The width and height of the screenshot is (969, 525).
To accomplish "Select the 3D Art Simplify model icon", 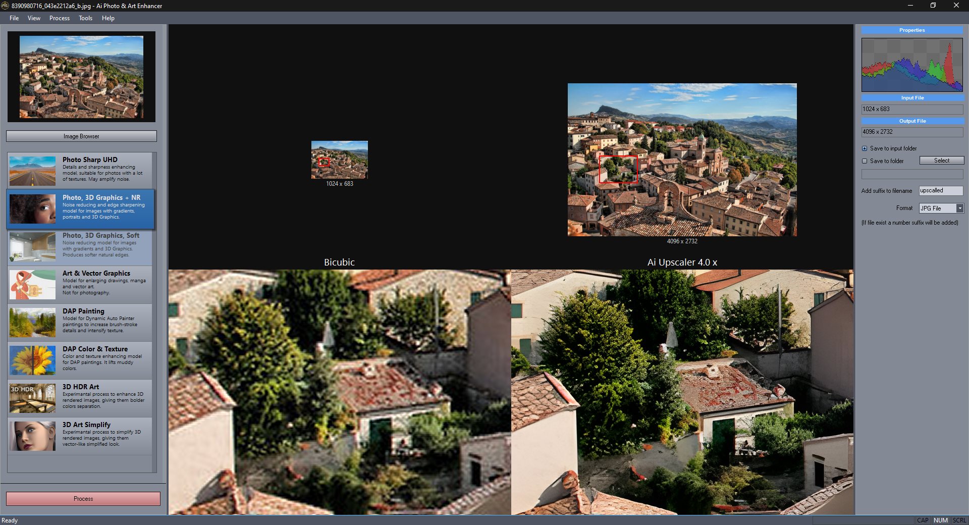I will pos(32,436).
